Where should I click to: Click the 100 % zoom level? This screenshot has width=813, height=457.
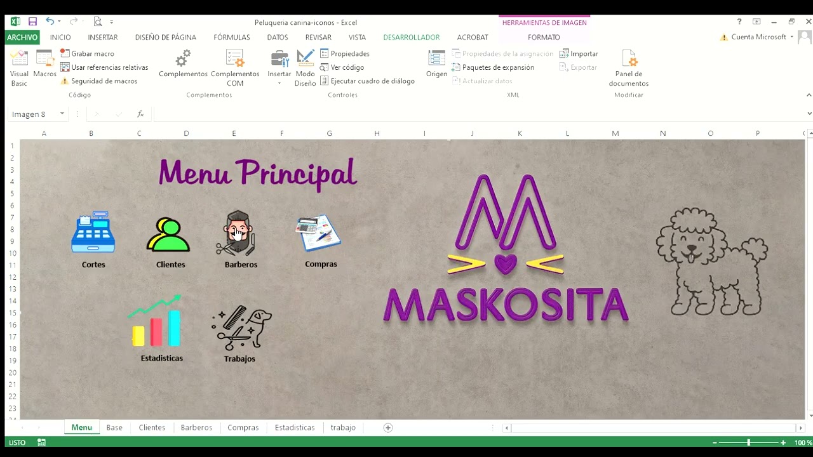[x=803, y=442]
